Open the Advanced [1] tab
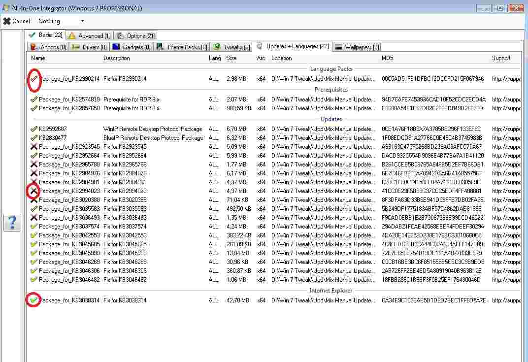The image size is (528, 362). (x=90, y=35)
